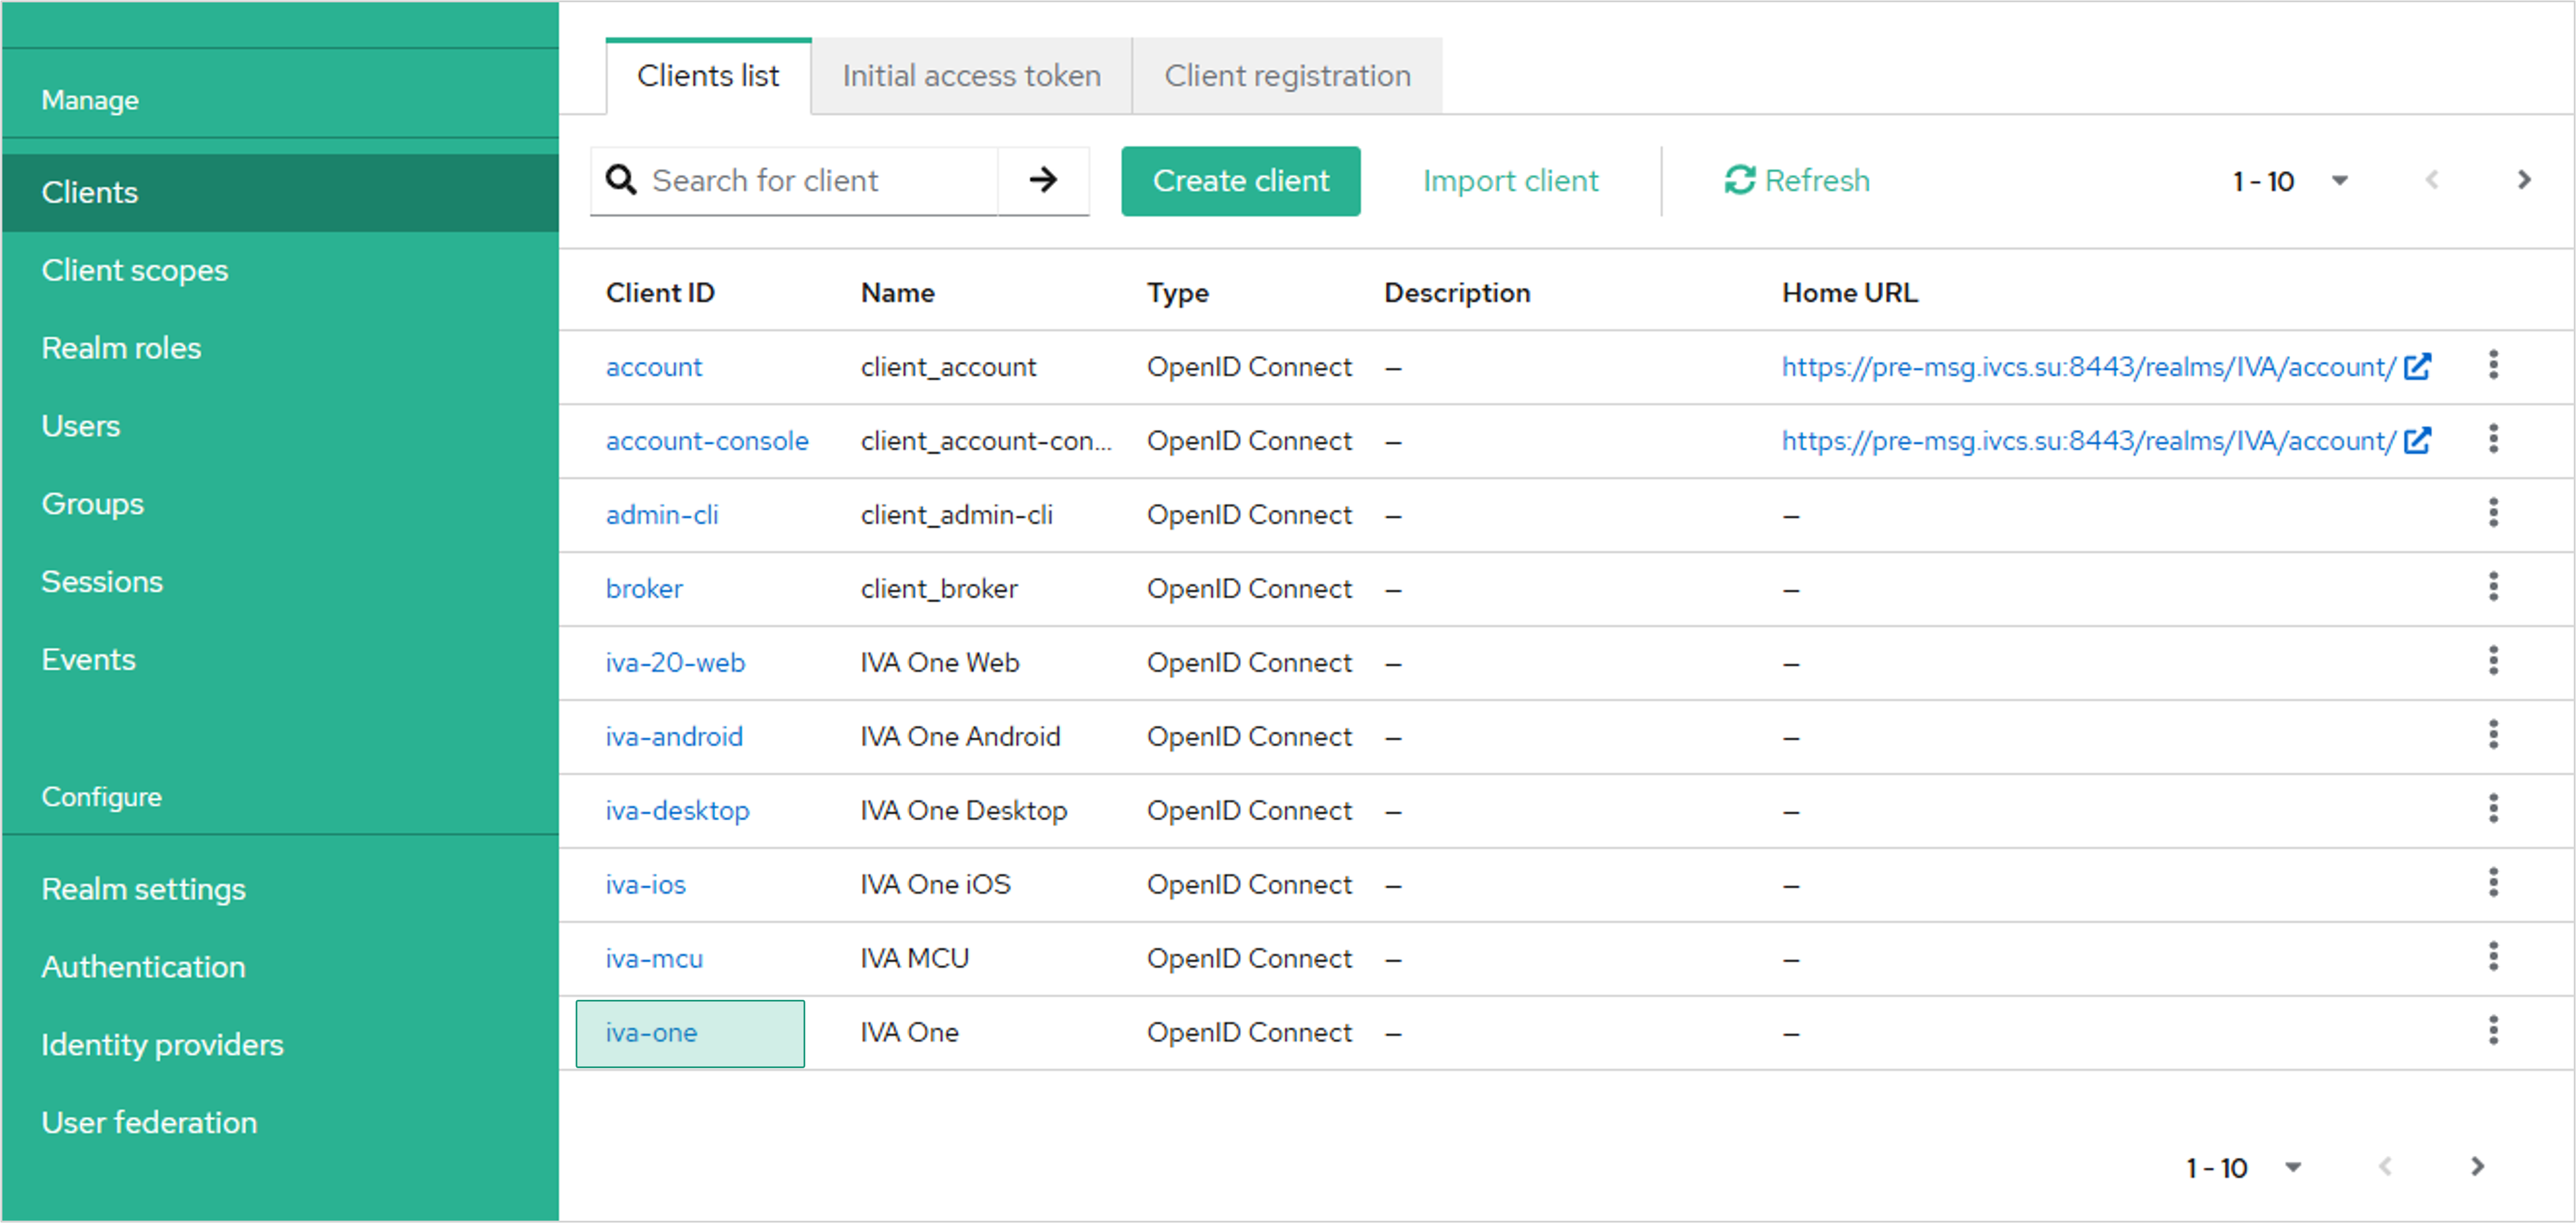Open external link icon for account-console URL
2576x1223 pixels.
pyautogui.click(x=2418, y=440)
